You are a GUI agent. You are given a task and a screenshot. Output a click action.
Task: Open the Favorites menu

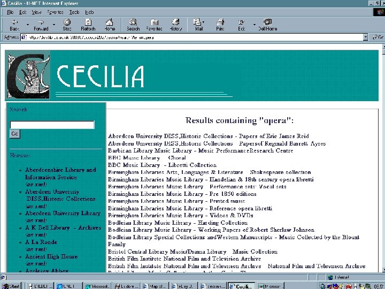click(x=55, y=12)
